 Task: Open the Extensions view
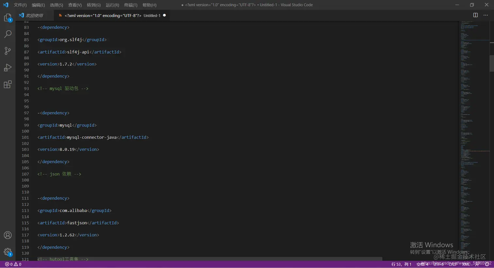pos(8,85)
